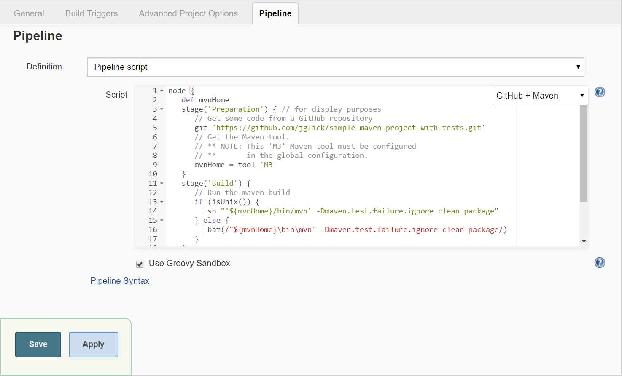Collapse the Preparation stage fold at line 3
The width and height of the screenshot is (622, 376).
tap(162, 109)
